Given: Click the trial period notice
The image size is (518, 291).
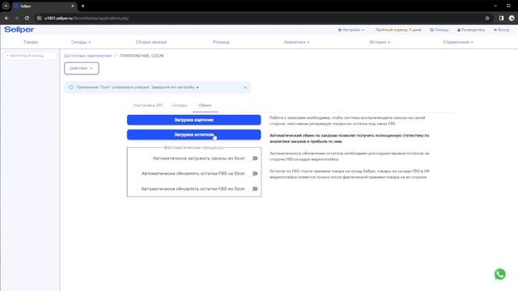Looking at the screenshot, I should tap(398, 30).
